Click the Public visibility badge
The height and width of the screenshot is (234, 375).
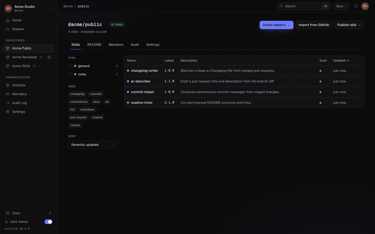tap(117, 25)
